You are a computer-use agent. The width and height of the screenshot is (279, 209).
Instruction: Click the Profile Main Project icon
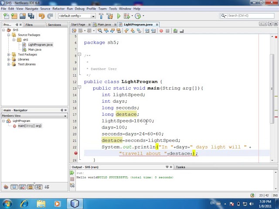pyautogui.click(x=138, y=16)
